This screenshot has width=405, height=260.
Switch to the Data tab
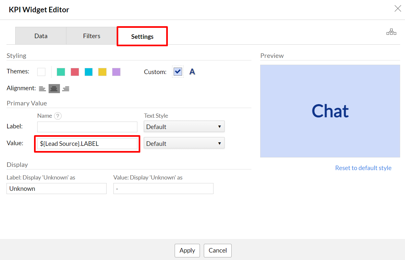tap(41, 36)
